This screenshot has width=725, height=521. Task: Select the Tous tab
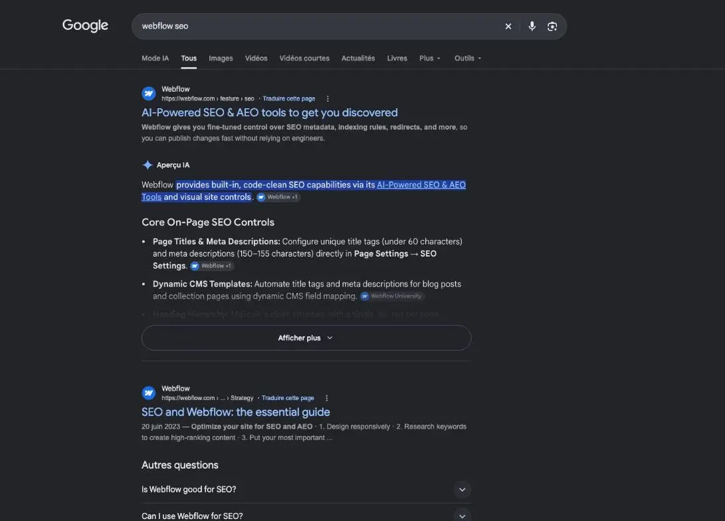(x=189, y=58)
